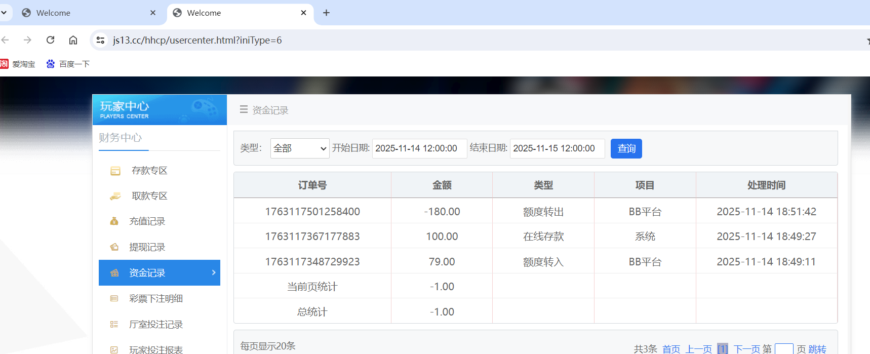This screenshot has width=870, height=354.
Task: Close the first Welcome tab
Action: tap(153, 13)
